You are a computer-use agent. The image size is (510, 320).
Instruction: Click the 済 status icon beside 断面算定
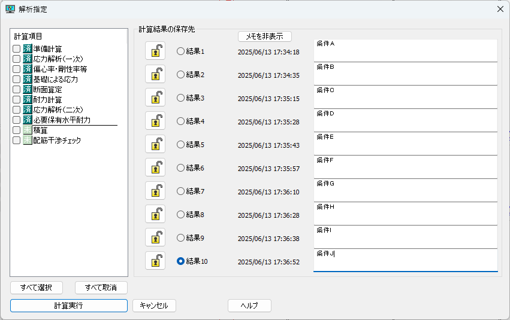(x=28, y=89)
